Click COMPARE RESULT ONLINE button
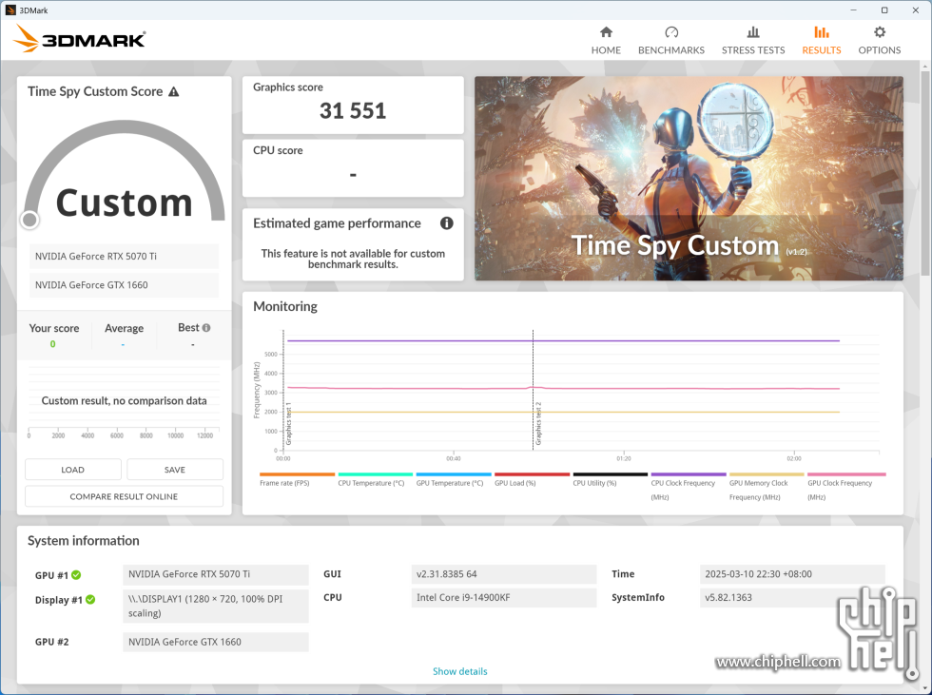The height and width of the screenshot is (695, 932). pyautogui.click(x=124, y=496)
